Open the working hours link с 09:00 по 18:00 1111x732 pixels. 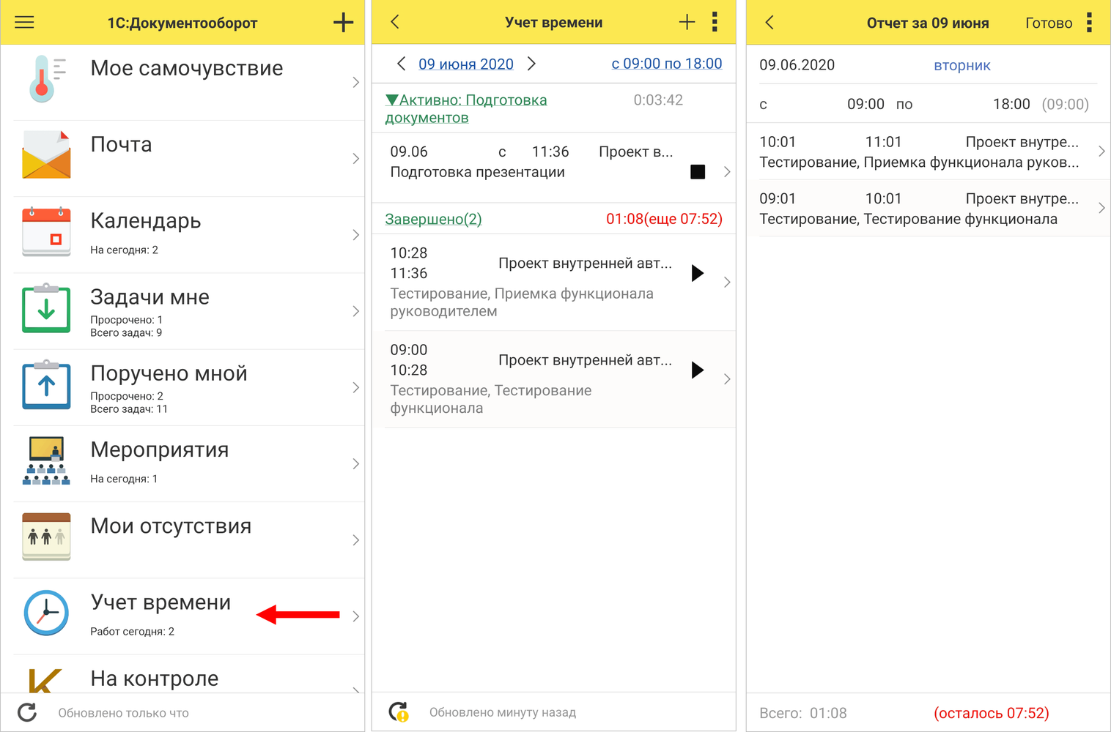click(667, 64)
